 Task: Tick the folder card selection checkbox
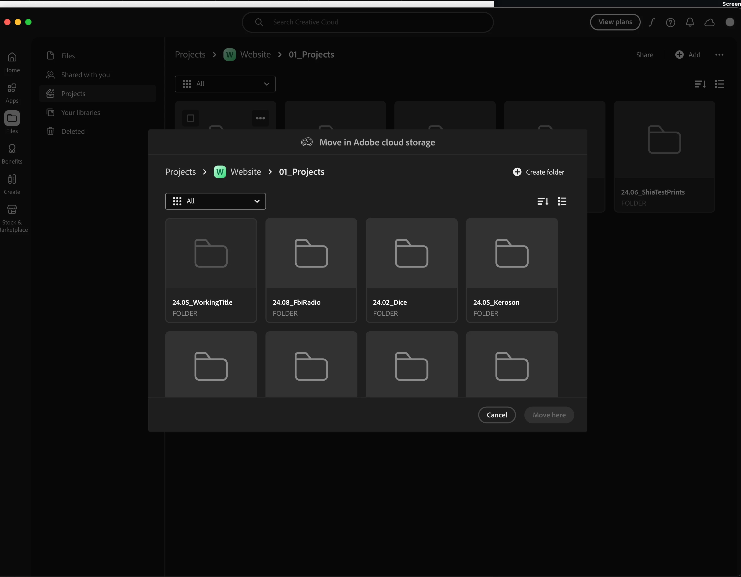click(191, 118)
